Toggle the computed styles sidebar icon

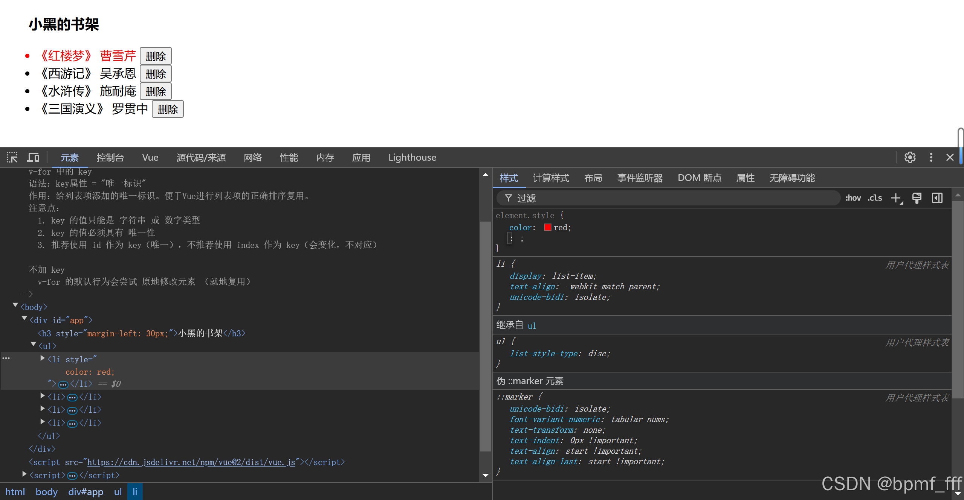tap(937, 198)
